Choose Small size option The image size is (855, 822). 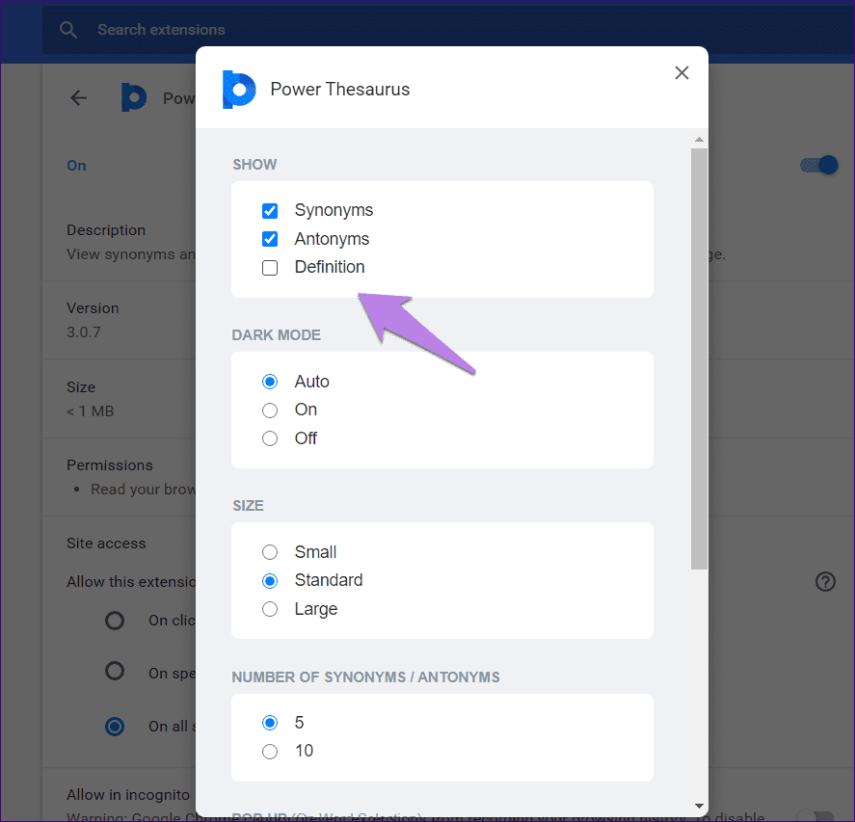(270, 552)
